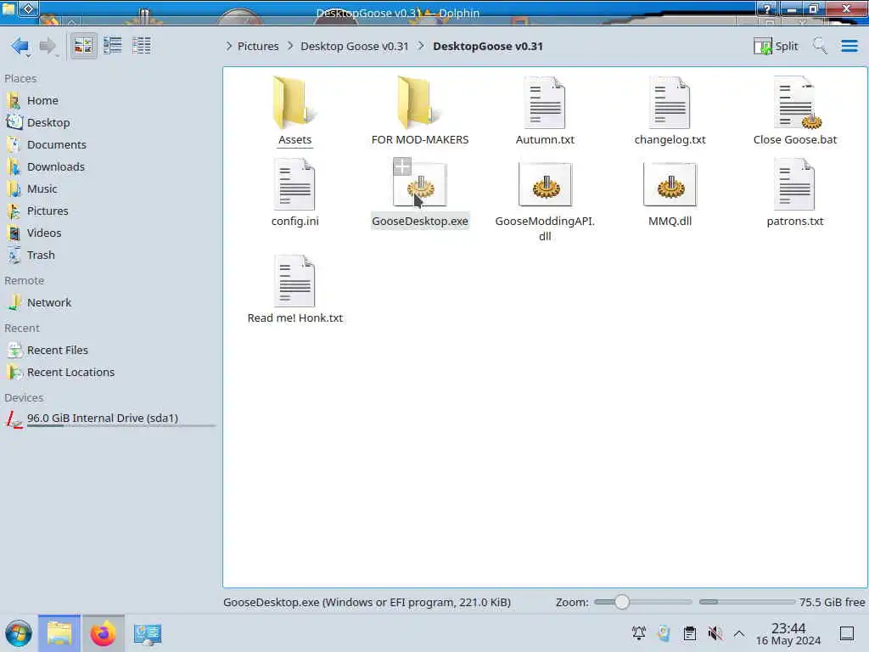Expand hidden system tray icons arrow
Viewport: 869px width, 652px height.
coord(739,632)
